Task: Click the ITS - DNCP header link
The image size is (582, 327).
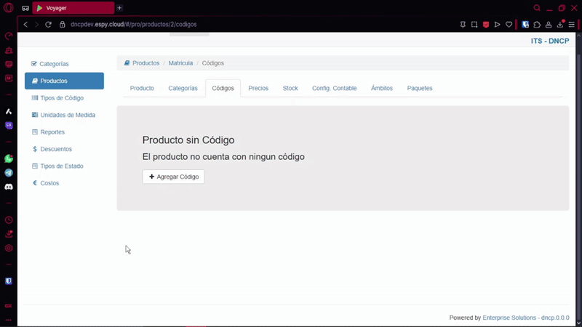Action: pyautogui.click(x=550, y=41)
